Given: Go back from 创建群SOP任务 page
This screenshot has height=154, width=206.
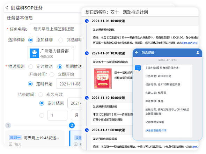Looking at the screenshot, I should coord(7,8).
